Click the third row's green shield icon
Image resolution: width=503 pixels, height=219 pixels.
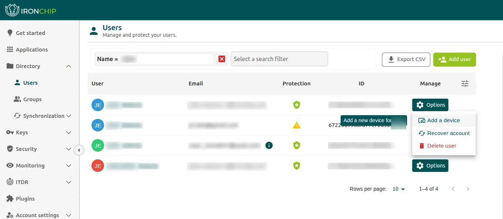pyautogui.click(x=297, y=145)
